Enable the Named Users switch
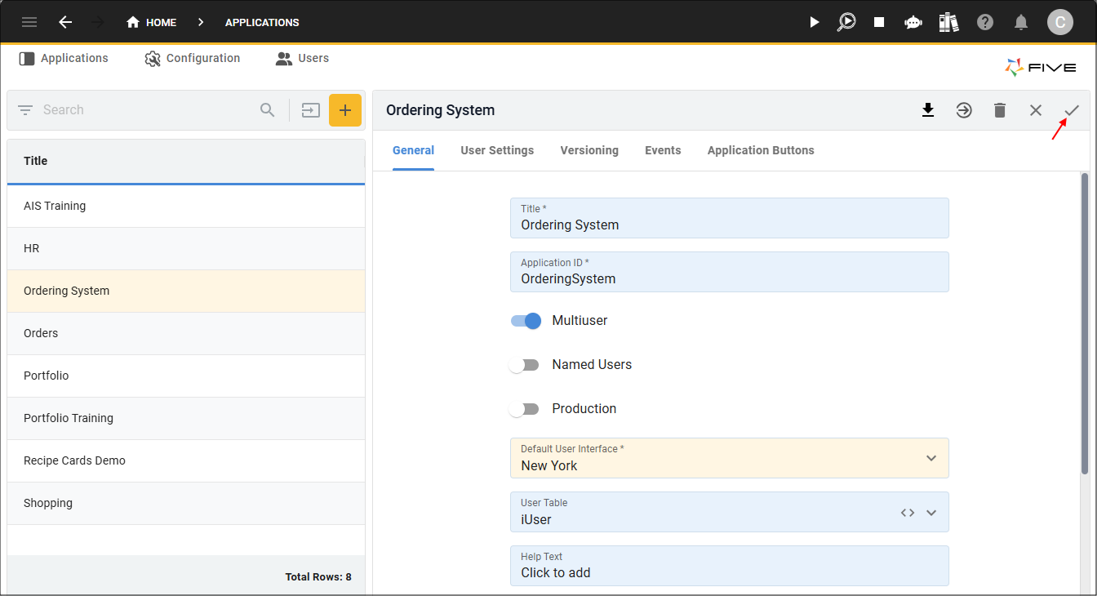The image size is (1097, 596). [524, 365]
